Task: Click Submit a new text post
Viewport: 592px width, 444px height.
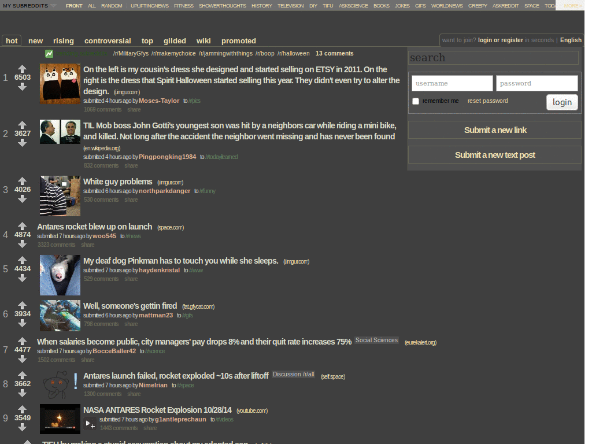Action: pyautogui.click(x=495, y=155)
